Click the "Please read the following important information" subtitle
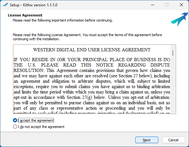The width and height of the screenshot is (189, 147). (x=63, y=20)
